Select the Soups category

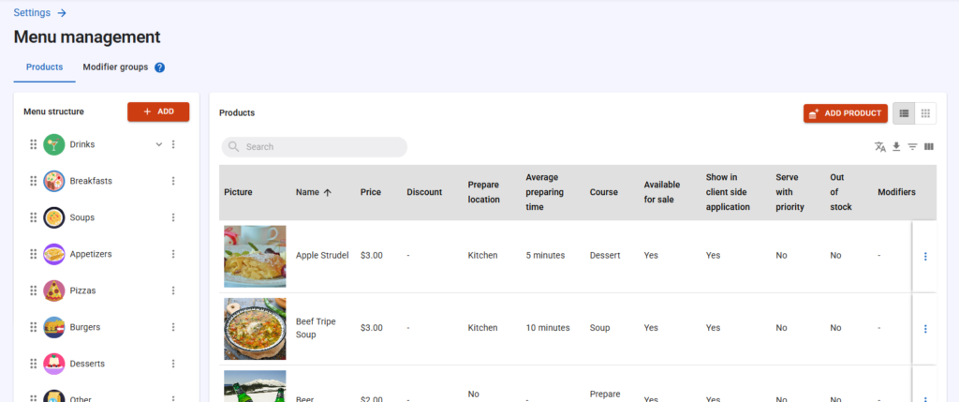(82, 217)
